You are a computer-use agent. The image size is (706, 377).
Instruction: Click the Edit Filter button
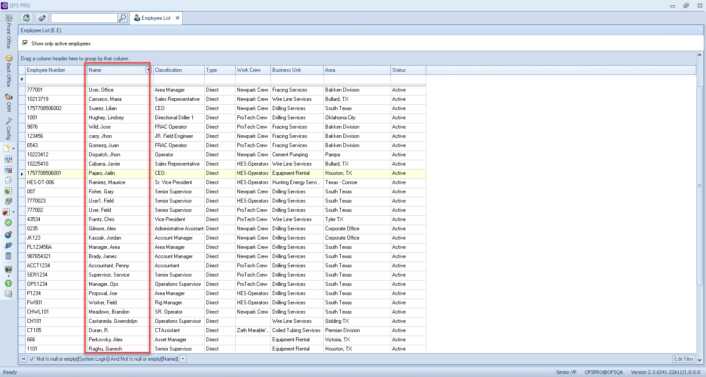point(683,359)
